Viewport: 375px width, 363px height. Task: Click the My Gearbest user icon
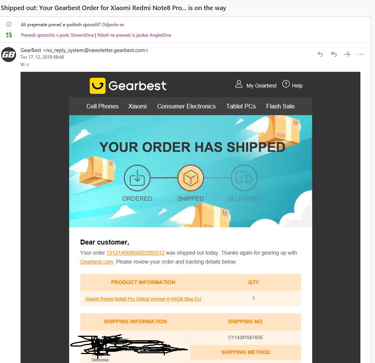[239, 84]
